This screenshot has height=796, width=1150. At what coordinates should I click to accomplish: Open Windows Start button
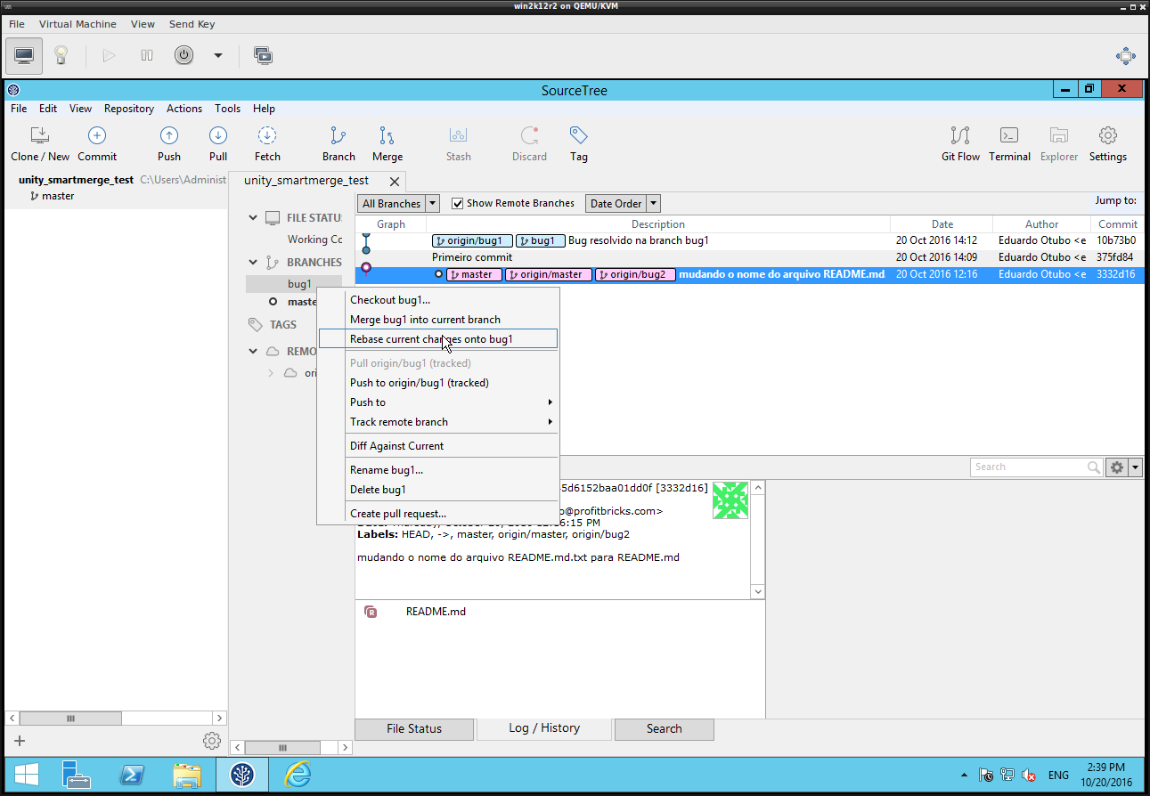coord(26,775)
